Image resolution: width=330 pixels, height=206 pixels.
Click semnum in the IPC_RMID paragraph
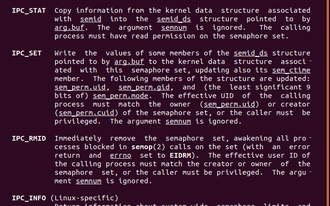point(89,181)
